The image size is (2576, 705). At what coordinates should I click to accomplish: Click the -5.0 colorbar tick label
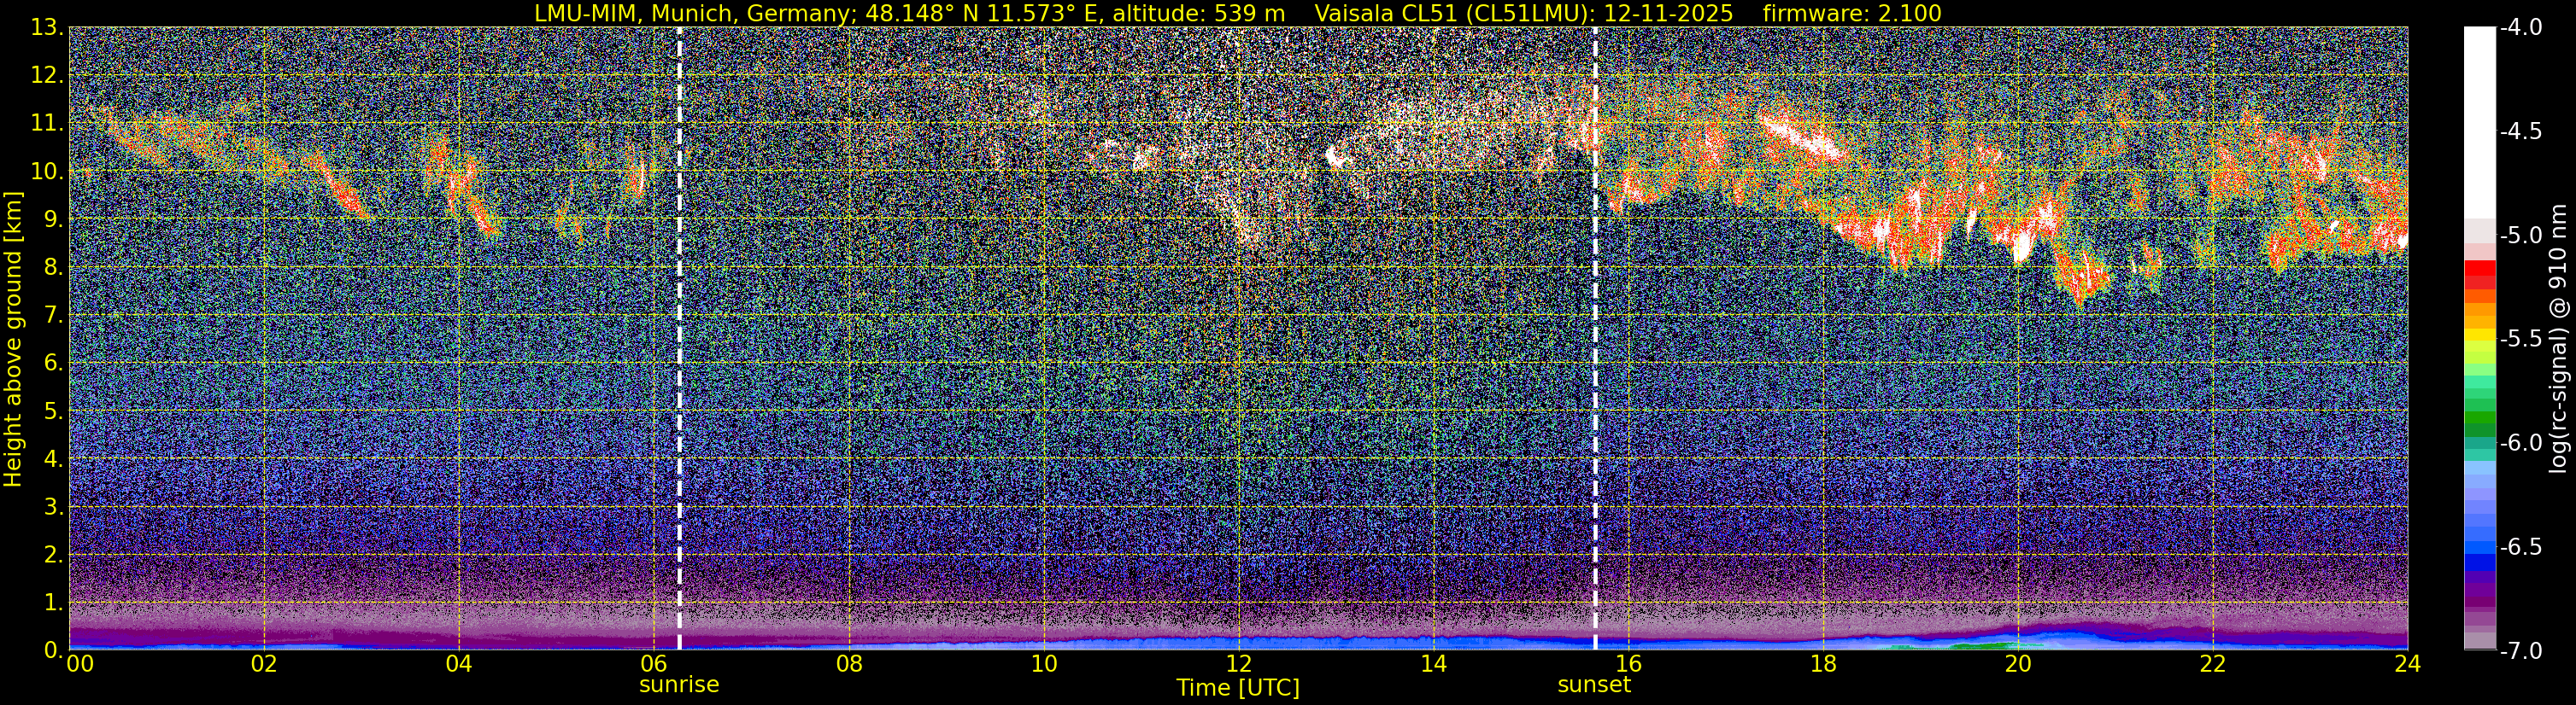click(x=2520, y=235)
